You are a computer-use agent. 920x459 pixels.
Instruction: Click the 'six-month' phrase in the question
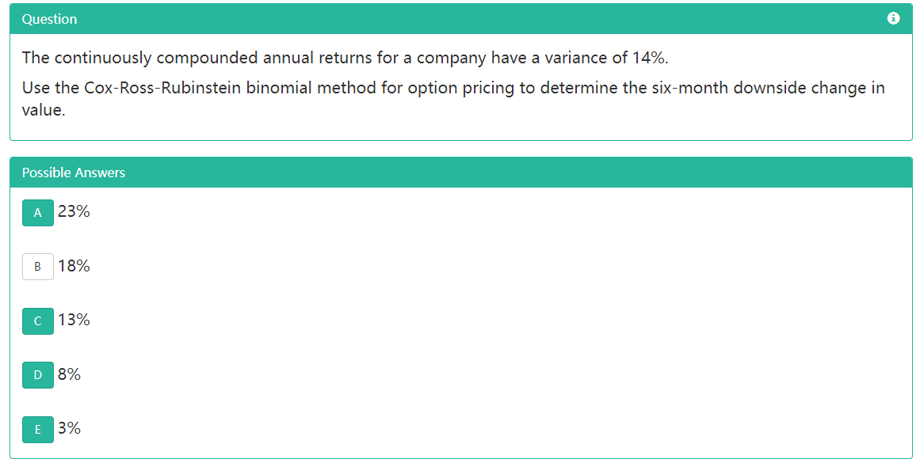tap(690, 88)
